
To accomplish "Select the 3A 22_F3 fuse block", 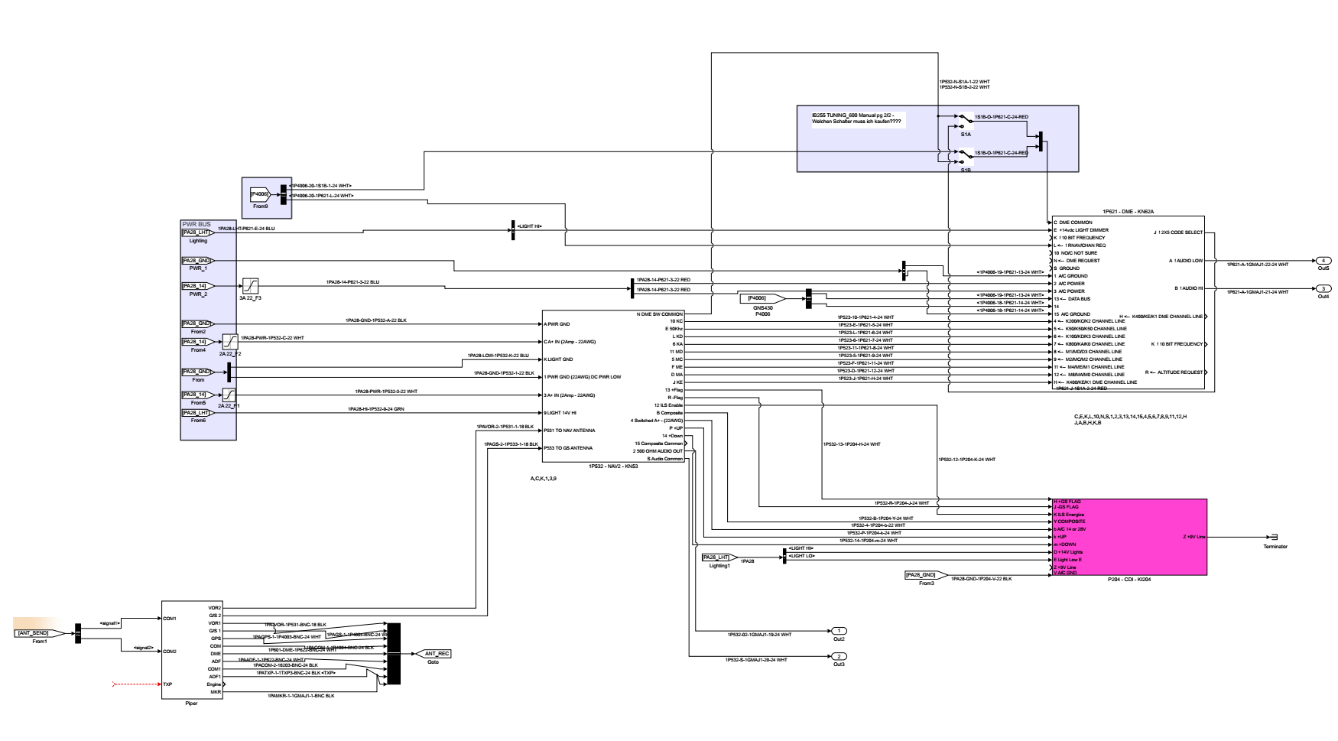I will pyautogui.click(x=250, y=285).
